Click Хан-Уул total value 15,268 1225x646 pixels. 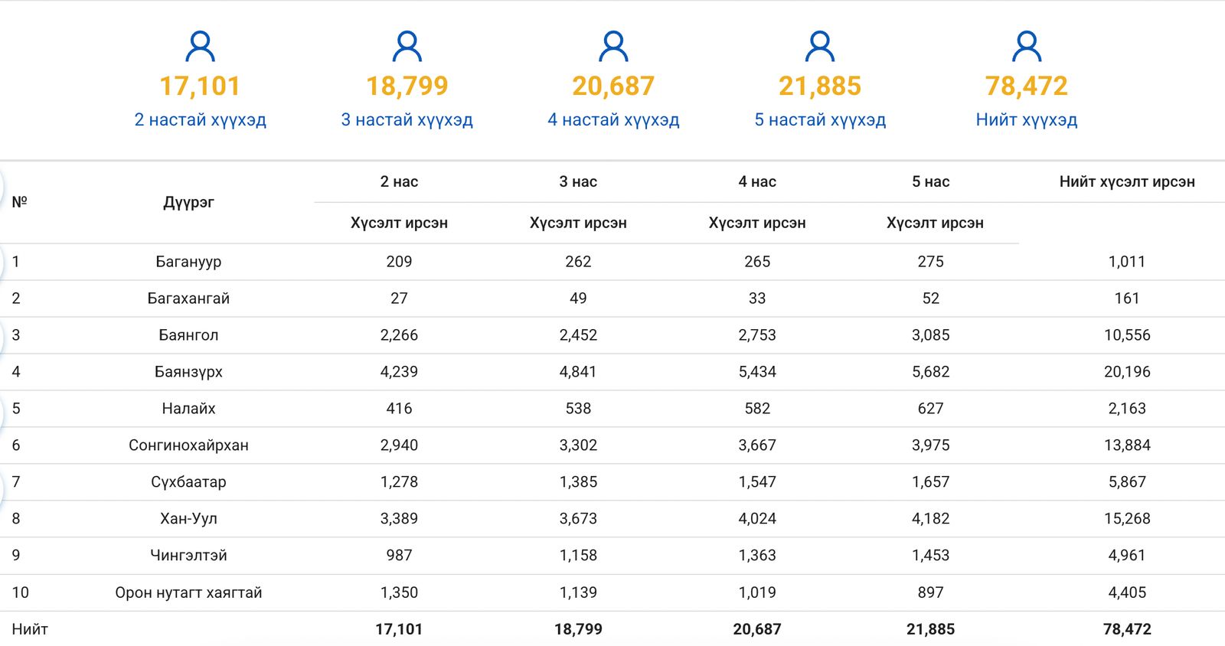(1127, 519)
